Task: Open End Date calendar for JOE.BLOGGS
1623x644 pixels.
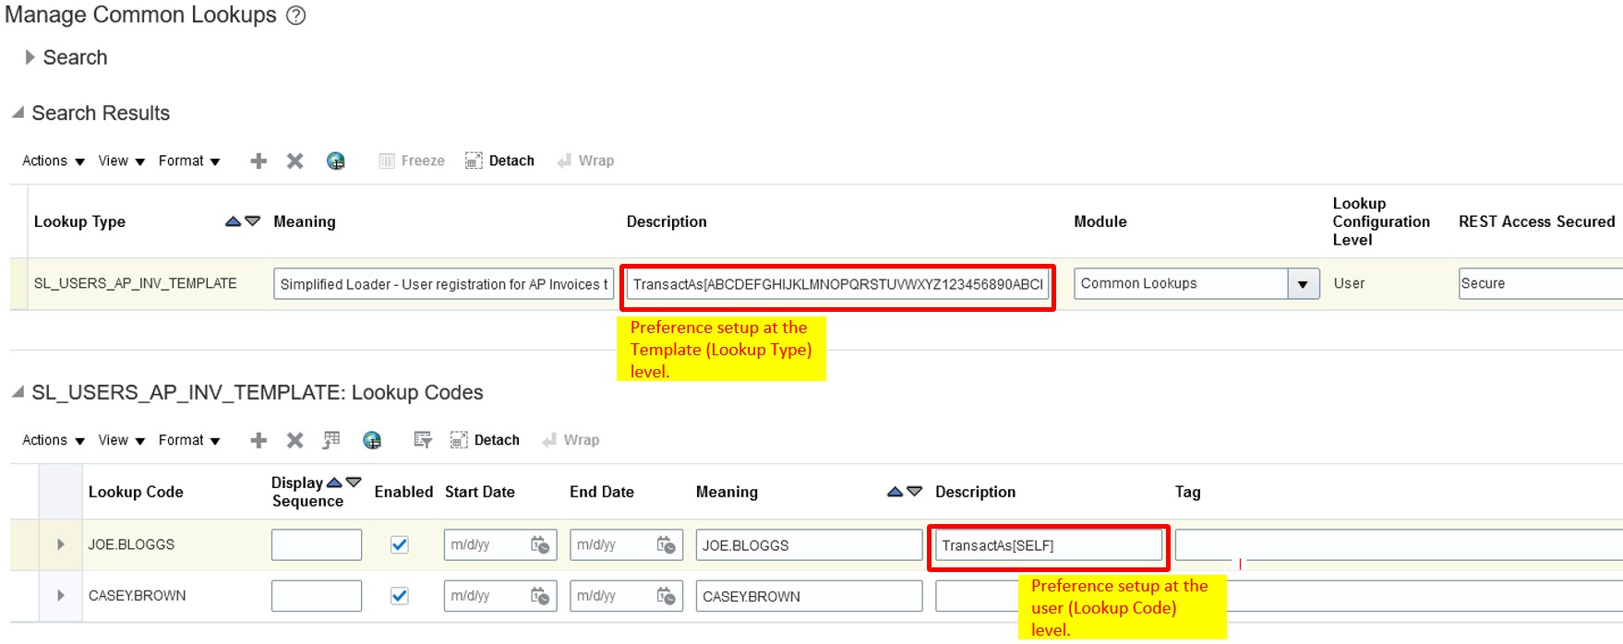Action: (x=667, y=545)
